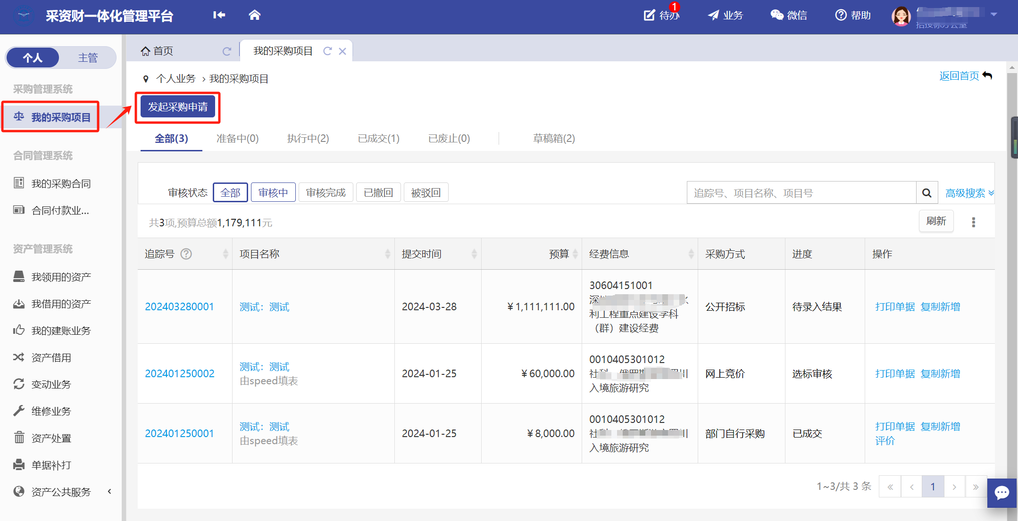This screenshot has height=521, width=1018.
Task: Click the 发起采购申请 button
Action: click(x=178, y=107)
